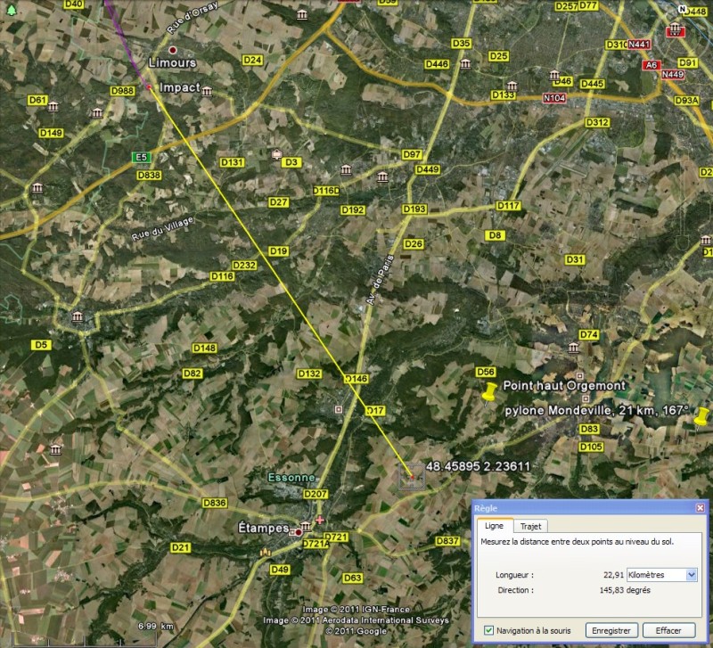The height and width of the screenshot is (648, 713).
Task: Open the museum icon beside Étampes town marker
Action: point(306,527)
